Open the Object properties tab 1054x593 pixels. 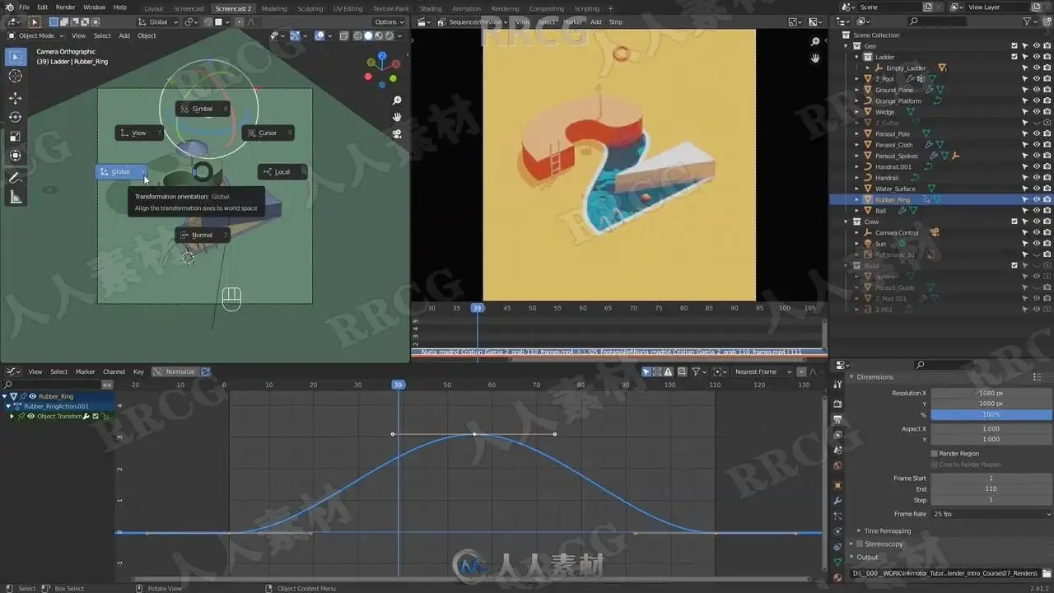[837, 485]
